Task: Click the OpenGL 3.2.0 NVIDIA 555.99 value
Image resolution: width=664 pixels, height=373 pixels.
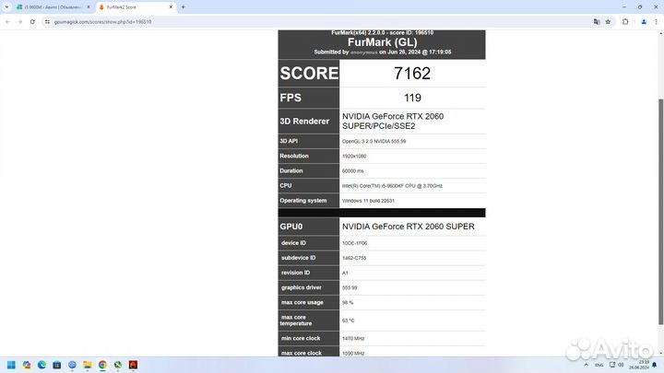Action: point(373,141)
